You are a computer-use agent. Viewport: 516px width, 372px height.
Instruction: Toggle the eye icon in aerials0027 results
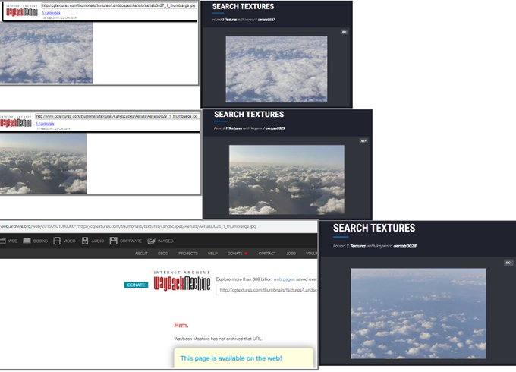tap(344, 32)
